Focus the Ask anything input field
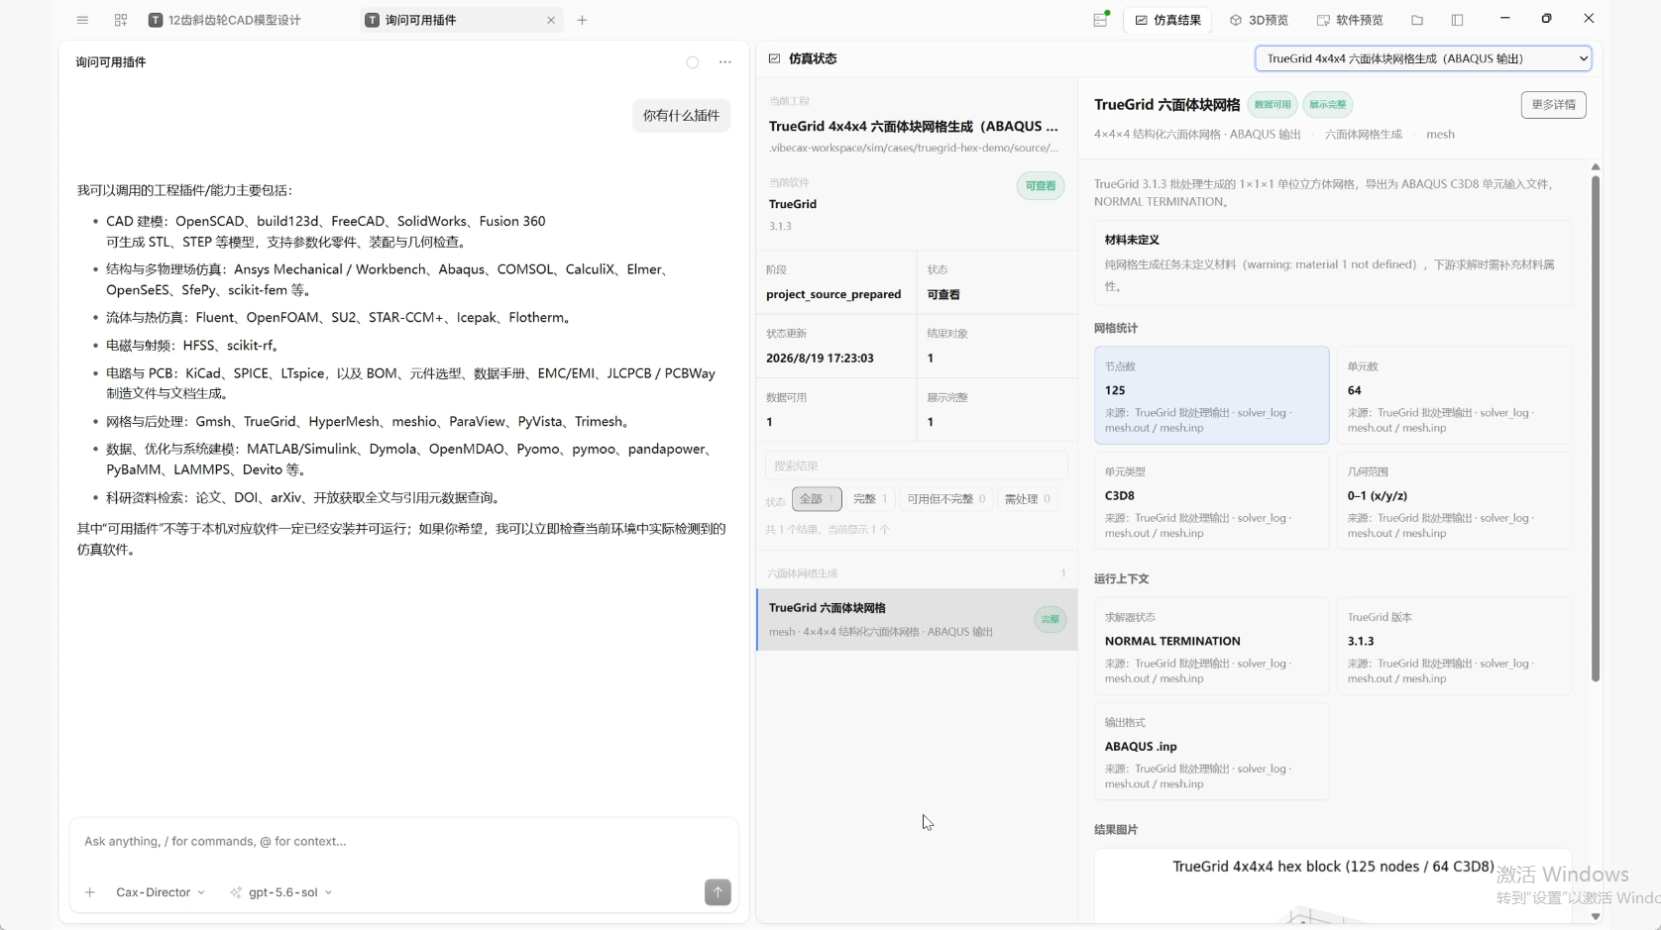This screenshot has width=1661, height=930. coord(403,842)
